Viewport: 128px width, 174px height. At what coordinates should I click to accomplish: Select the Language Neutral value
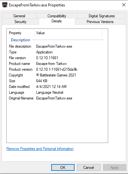click(x=50, y=92)
